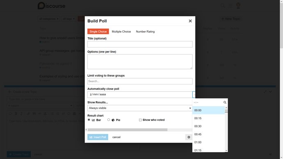
Task: Click the New Topic button
Action: (231, 19)
